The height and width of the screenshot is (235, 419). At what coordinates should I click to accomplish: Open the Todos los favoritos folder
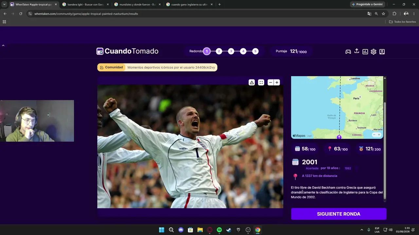click(403, 22)
